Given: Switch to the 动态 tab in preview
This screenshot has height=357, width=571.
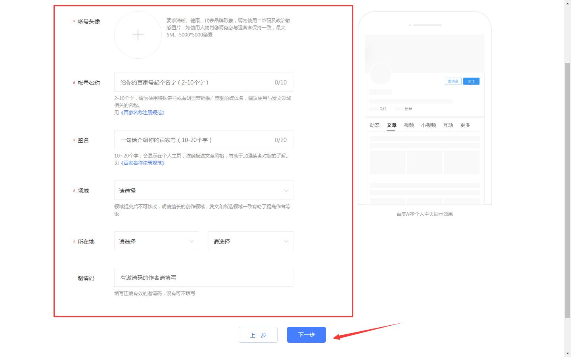Looking at the screenshot, I should click(374, 125).
